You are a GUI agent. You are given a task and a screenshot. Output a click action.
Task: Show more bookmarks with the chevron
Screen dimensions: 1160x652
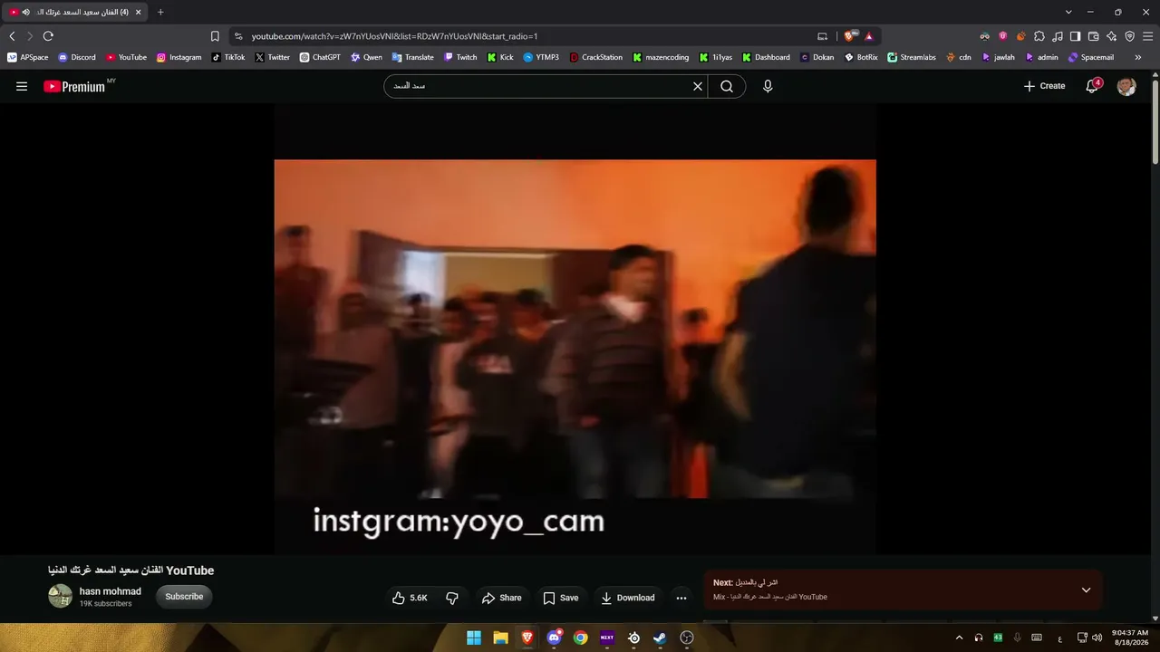pos(1138,57)
